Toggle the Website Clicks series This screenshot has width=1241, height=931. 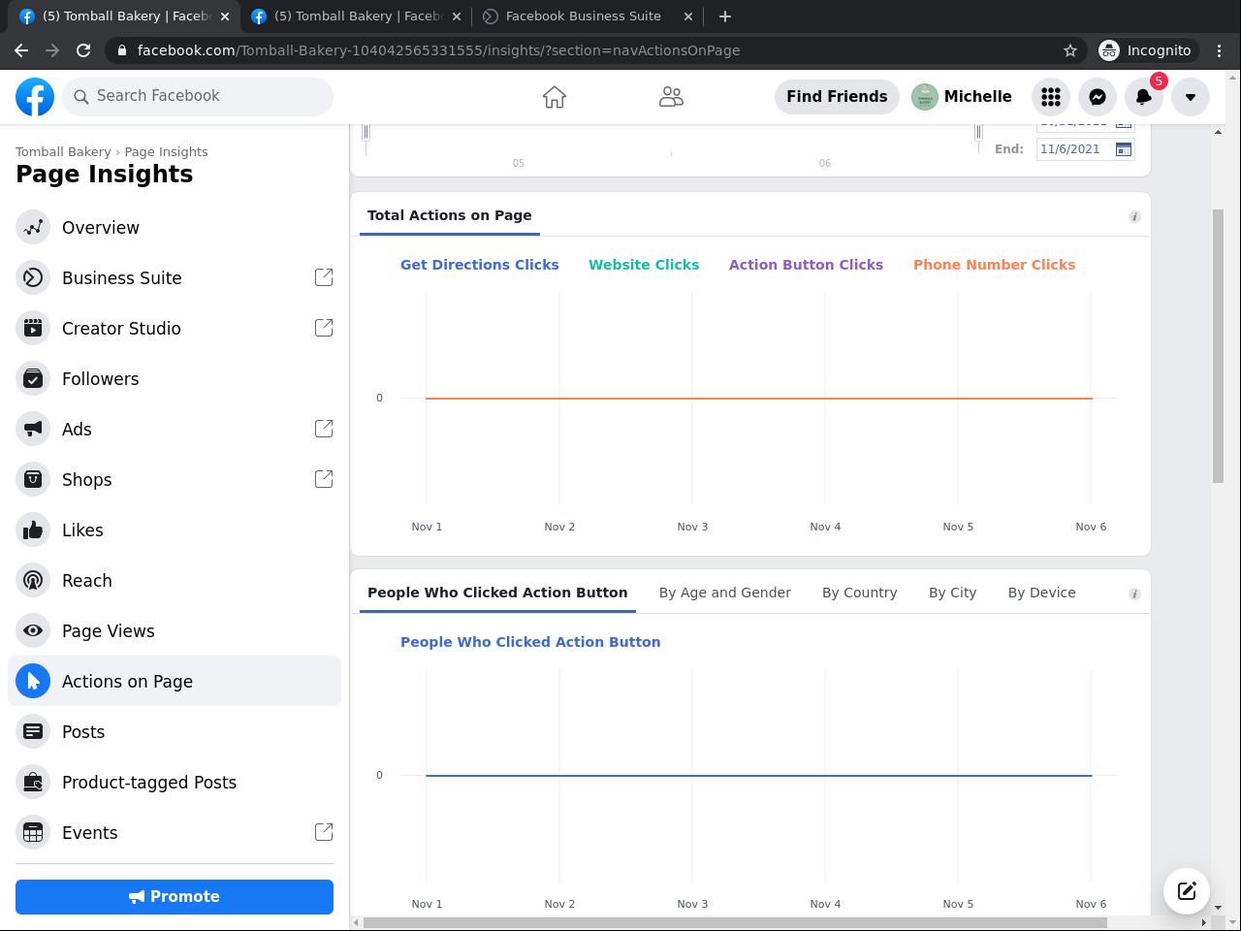(x=644, y=265)
